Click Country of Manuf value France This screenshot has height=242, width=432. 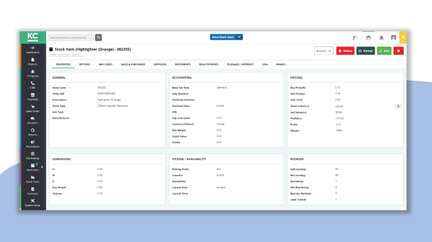pos(220,124)
